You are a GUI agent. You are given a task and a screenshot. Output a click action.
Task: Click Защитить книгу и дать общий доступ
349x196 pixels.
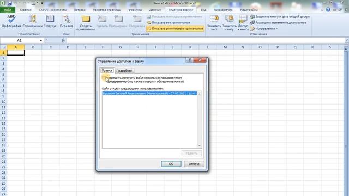coord(280,17)
